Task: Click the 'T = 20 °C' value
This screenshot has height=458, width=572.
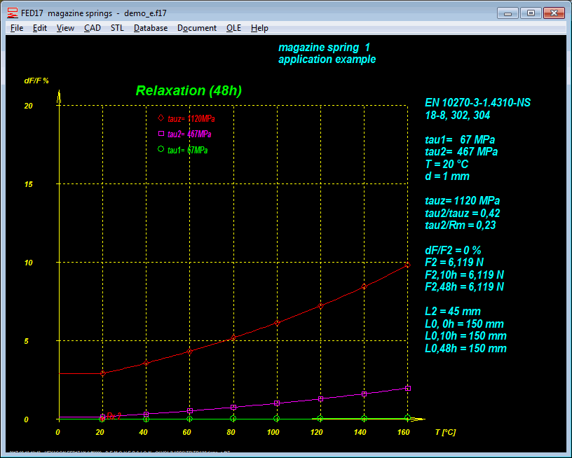Action: click(x=447, y=165)
